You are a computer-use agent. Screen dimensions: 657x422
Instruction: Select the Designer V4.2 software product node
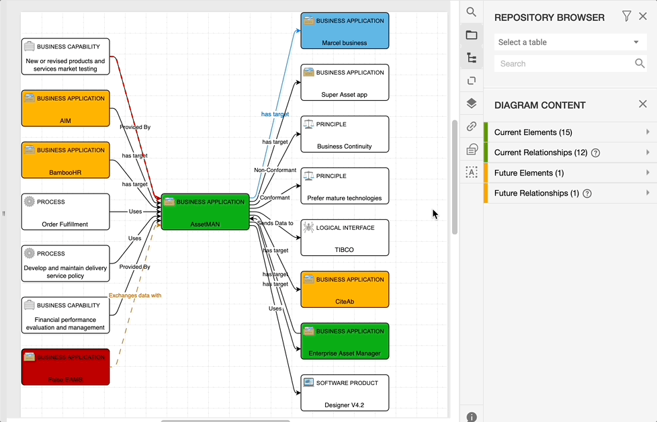click(345, 393)
